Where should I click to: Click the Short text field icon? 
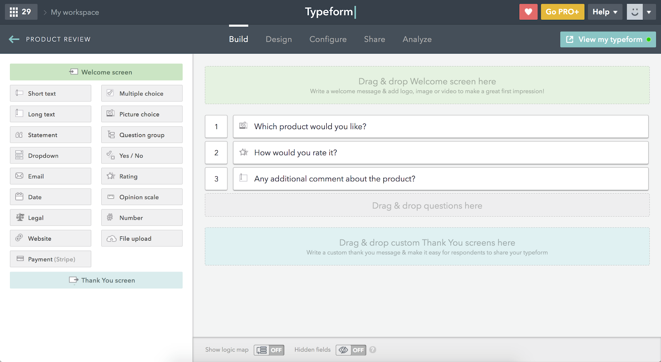pos(19,93)
